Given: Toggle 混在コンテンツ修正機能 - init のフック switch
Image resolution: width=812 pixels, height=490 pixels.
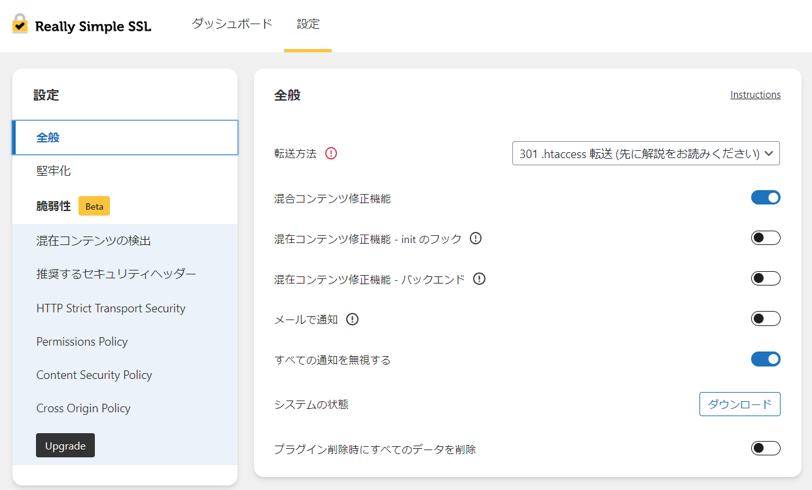Looking at the screenshot, I should point(765,238).
